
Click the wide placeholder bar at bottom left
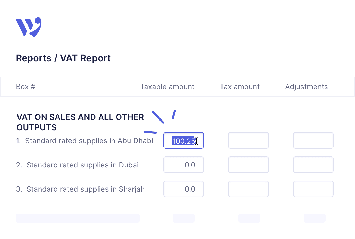coord(78,218)
